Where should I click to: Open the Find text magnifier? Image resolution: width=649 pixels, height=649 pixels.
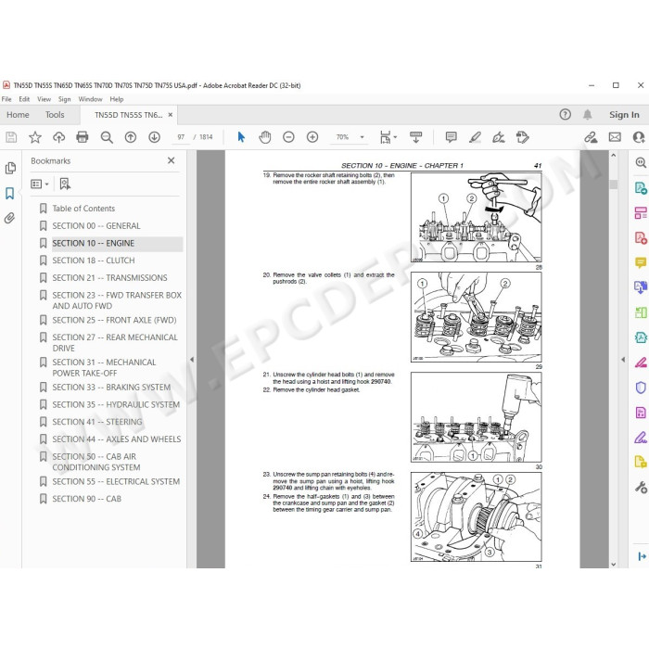[107, 137]
